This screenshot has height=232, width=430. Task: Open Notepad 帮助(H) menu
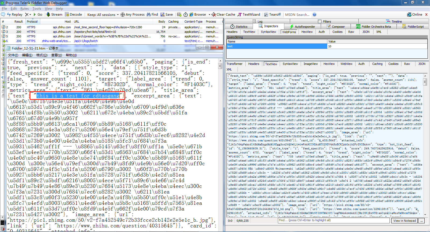click(71, 55)
